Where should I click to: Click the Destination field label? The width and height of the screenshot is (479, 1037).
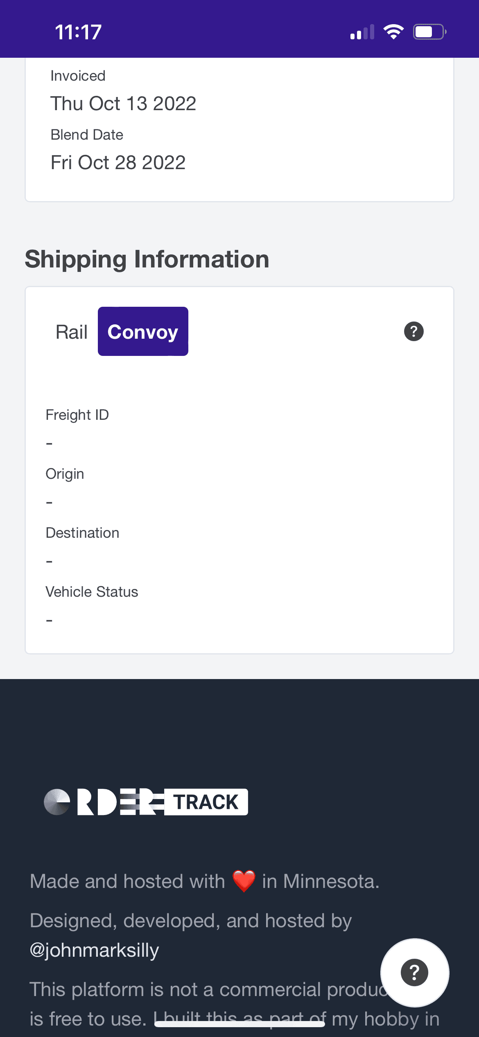pos(82,533)
